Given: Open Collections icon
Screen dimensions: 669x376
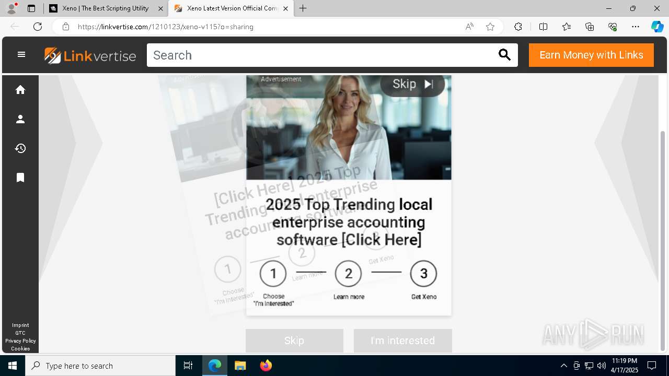Looking at the screenshot, I should coord(590,27).
